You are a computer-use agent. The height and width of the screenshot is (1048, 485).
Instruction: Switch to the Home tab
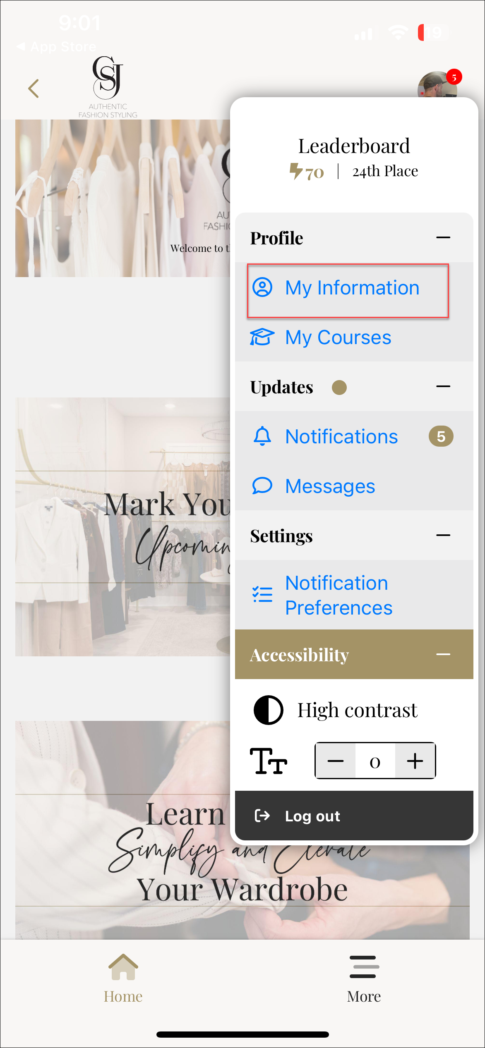pyautogui.click(x=123, y=978)
